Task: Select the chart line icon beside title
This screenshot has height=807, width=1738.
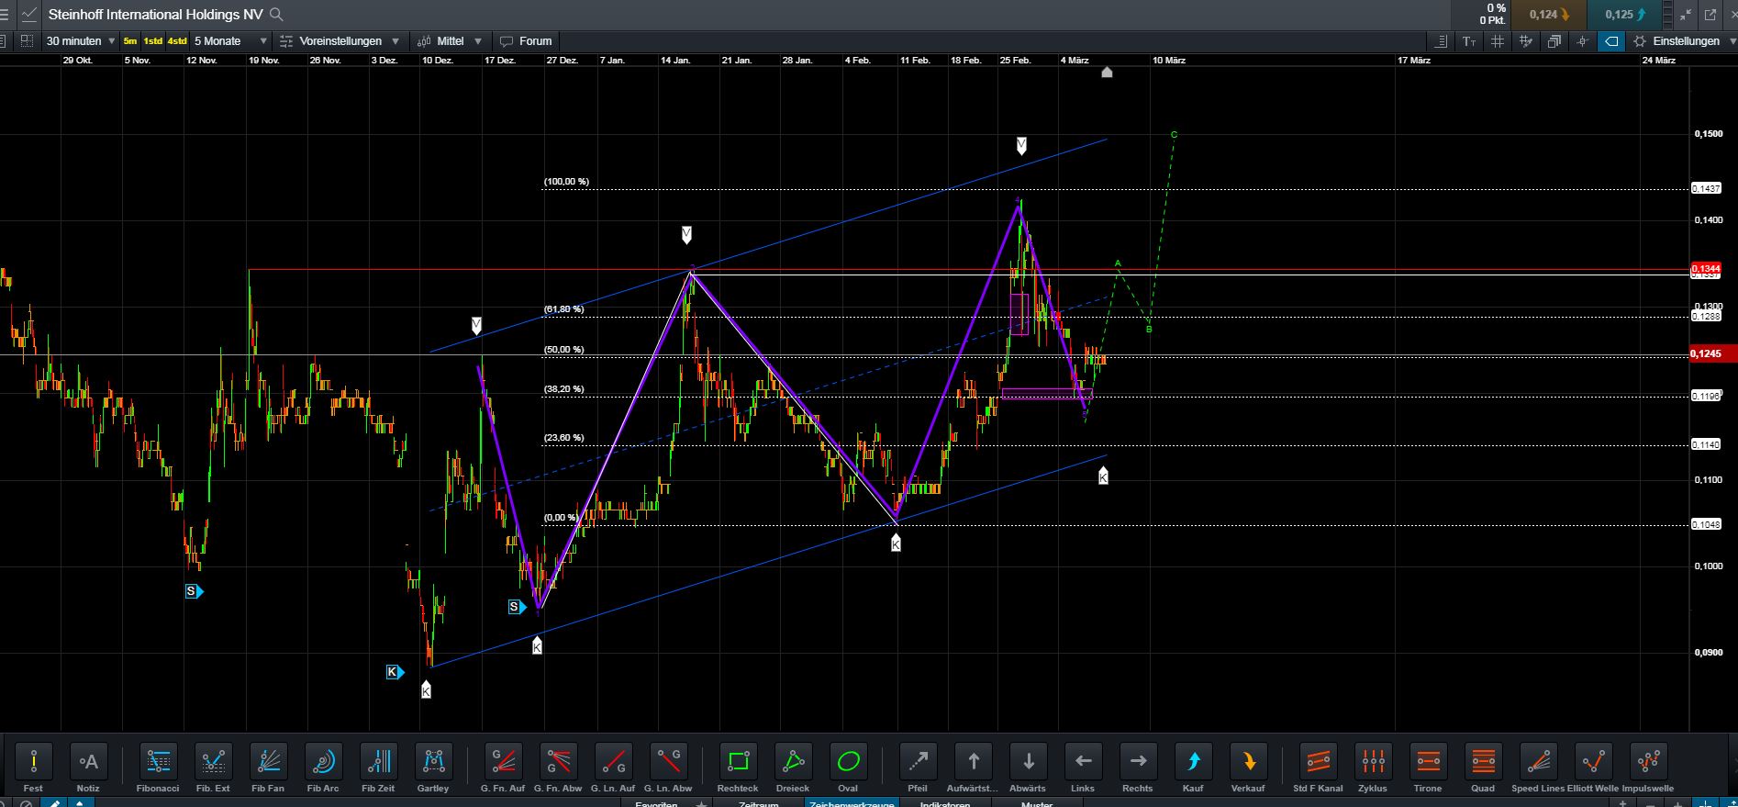Action: click(29, 15)
